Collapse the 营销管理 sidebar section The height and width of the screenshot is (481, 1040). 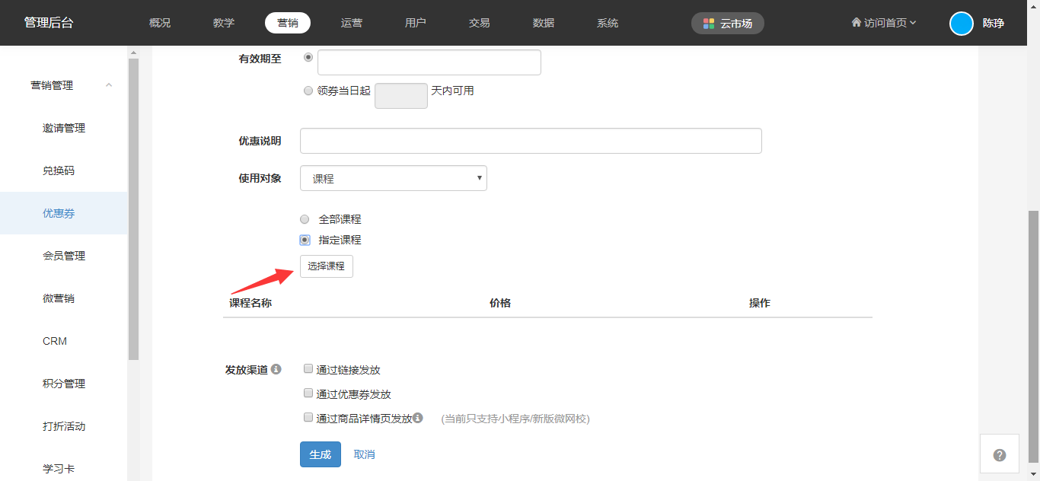(109, 85)
